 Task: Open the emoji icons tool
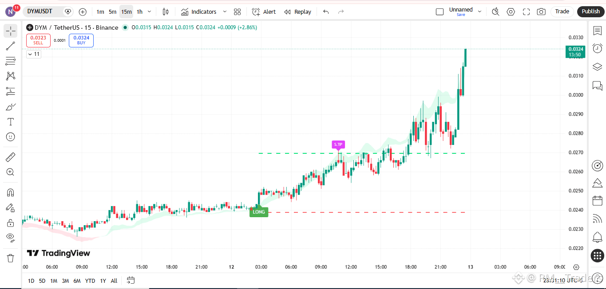coord(11,137)
